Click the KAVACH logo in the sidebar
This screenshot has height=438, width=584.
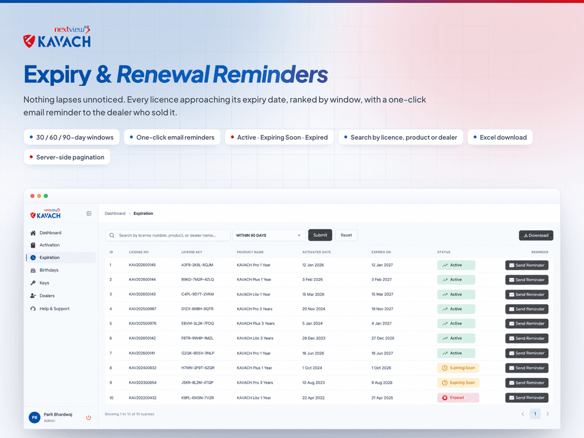tap(45, 213)
